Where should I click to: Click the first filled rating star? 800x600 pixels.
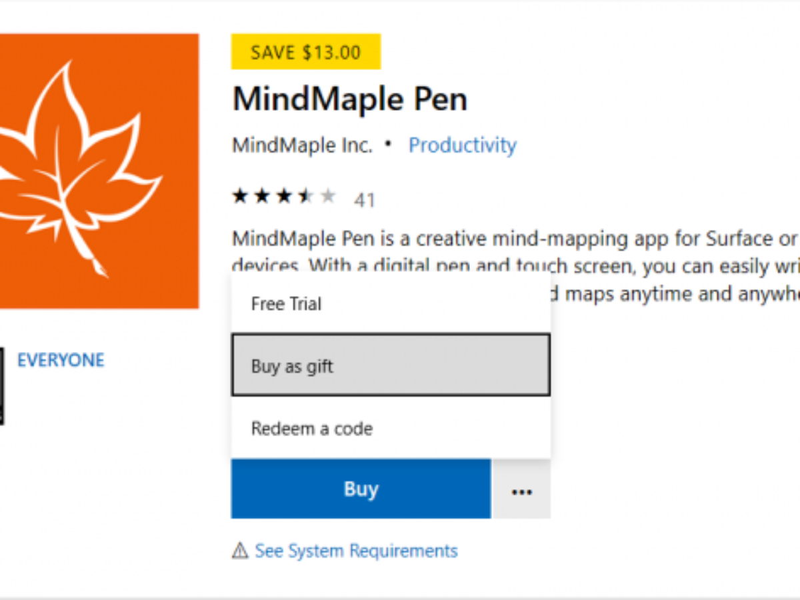click(x=239, y=196)
